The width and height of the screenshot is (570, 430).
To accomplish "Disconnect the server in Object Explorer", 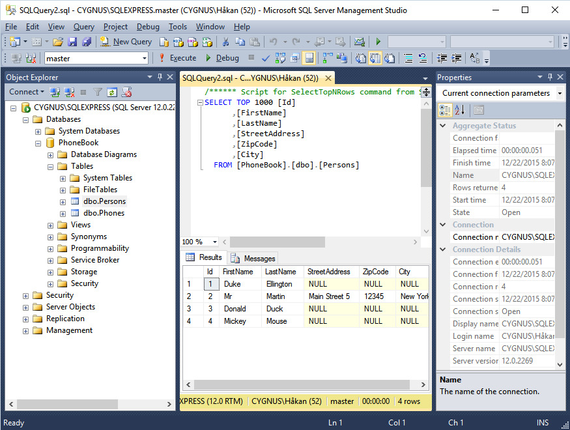I will (x=69, y=93).
